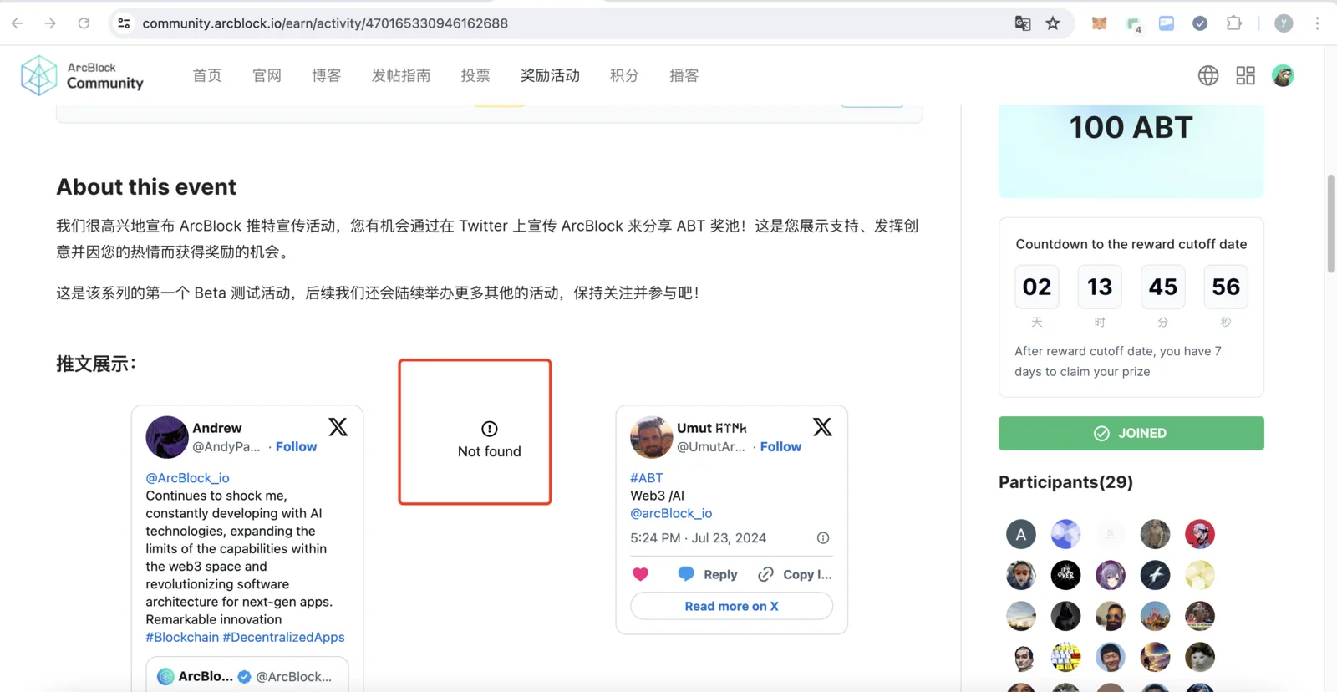Screen dimensions: 1337x692
Task: Open Umut's profile picture
Action: pyautogui.click(x=651, y=437)
